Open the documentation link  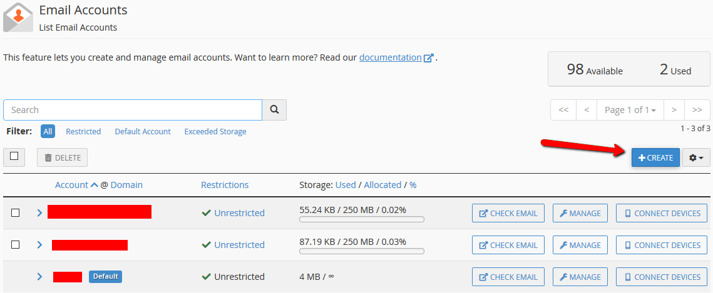[x=390, y=57]
